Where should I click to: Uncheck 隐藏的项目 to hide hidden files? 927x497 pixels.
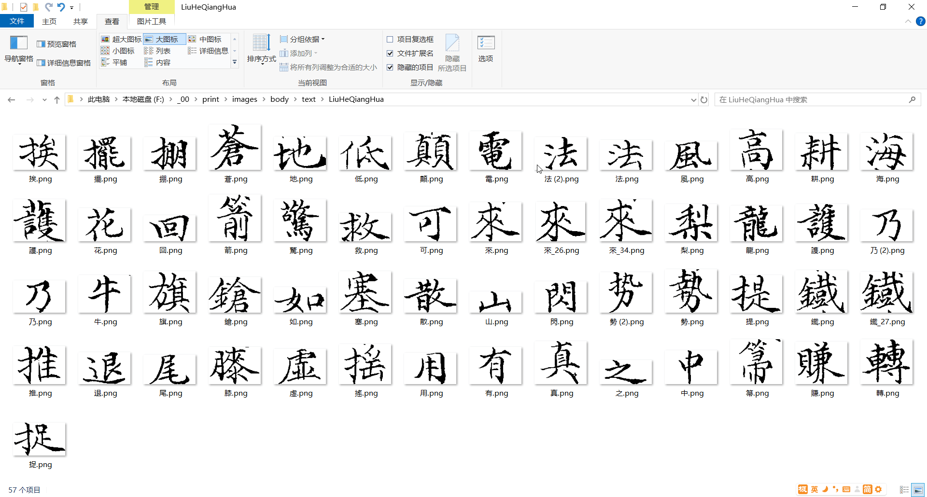point(390,67)
